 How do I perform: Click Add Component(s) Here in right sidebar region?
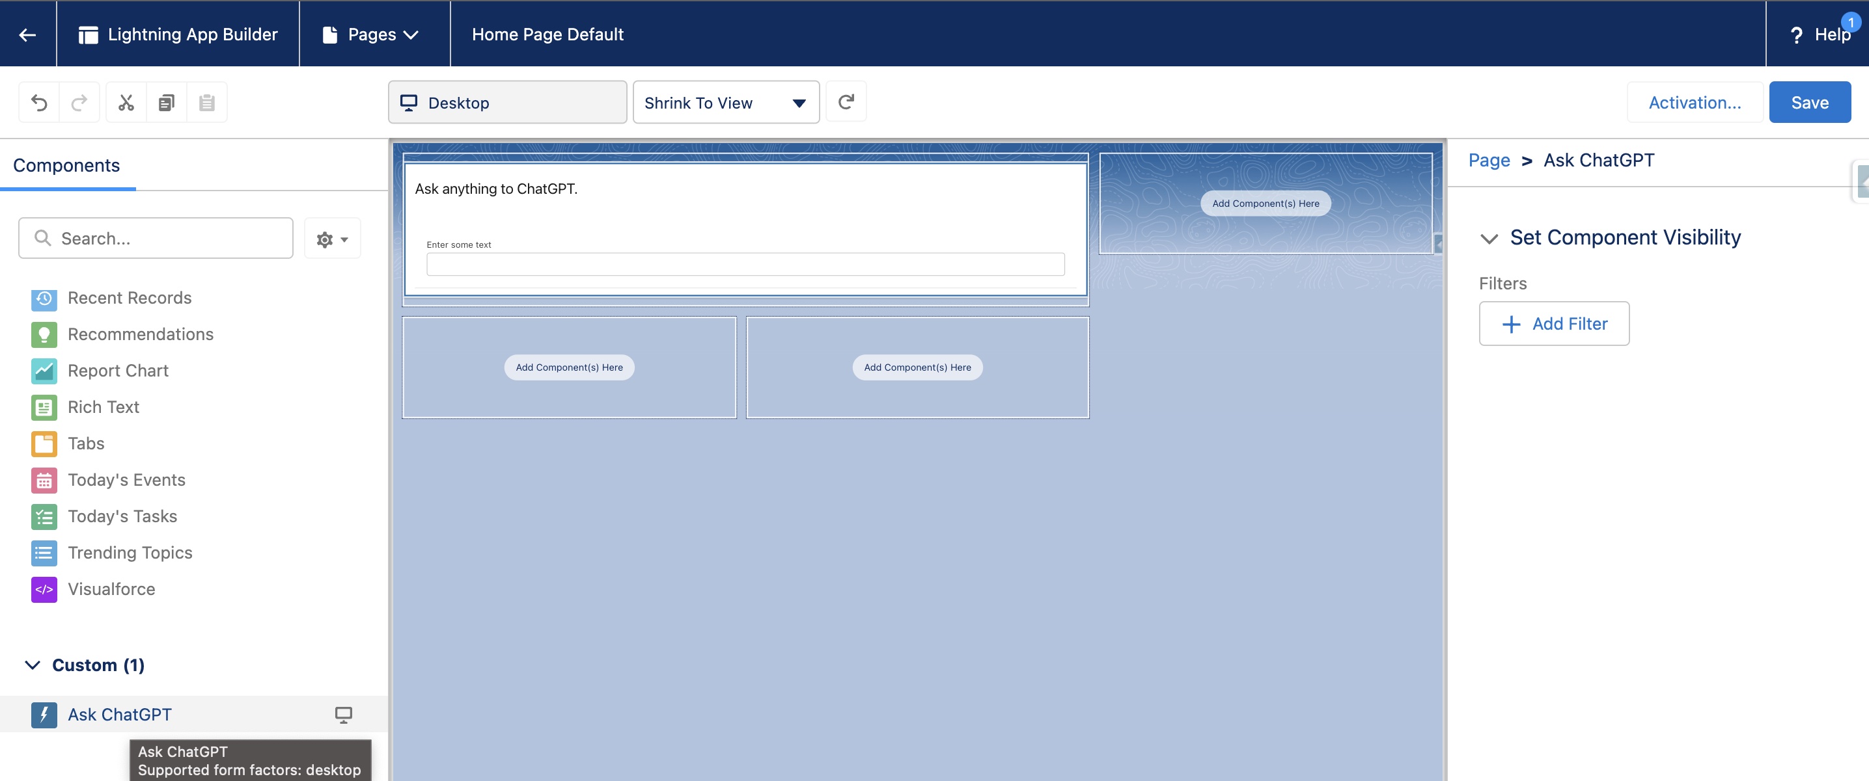[1266, 203]
